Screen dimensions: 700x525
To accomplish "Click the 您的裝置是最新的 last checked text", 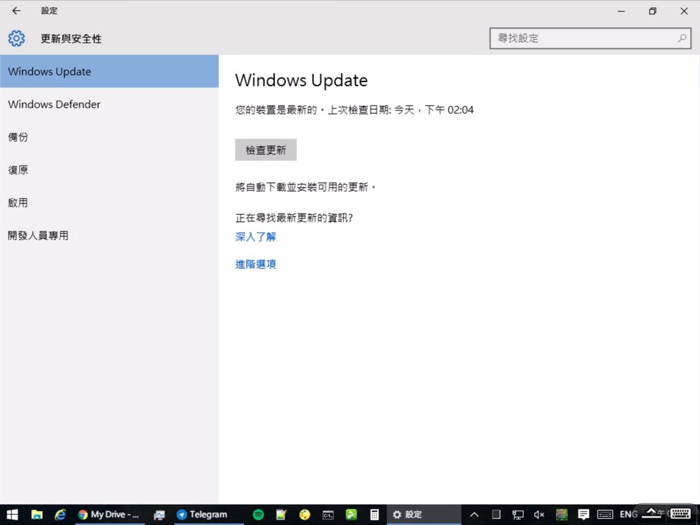I will [354, 110].
